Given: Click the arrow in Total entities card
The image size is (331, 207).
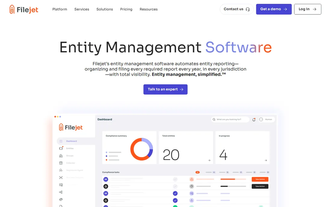Looking at the screenshot, I should click(x=209, y=160).
